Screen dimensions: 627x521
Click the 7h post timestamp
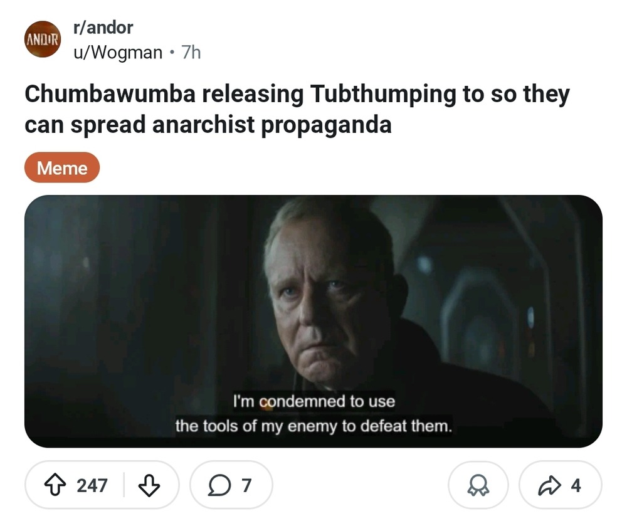pos(191,53)
